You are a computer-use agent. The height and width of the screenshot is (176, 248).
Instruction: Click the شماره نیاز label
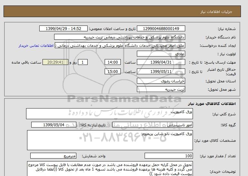point(227,29)
